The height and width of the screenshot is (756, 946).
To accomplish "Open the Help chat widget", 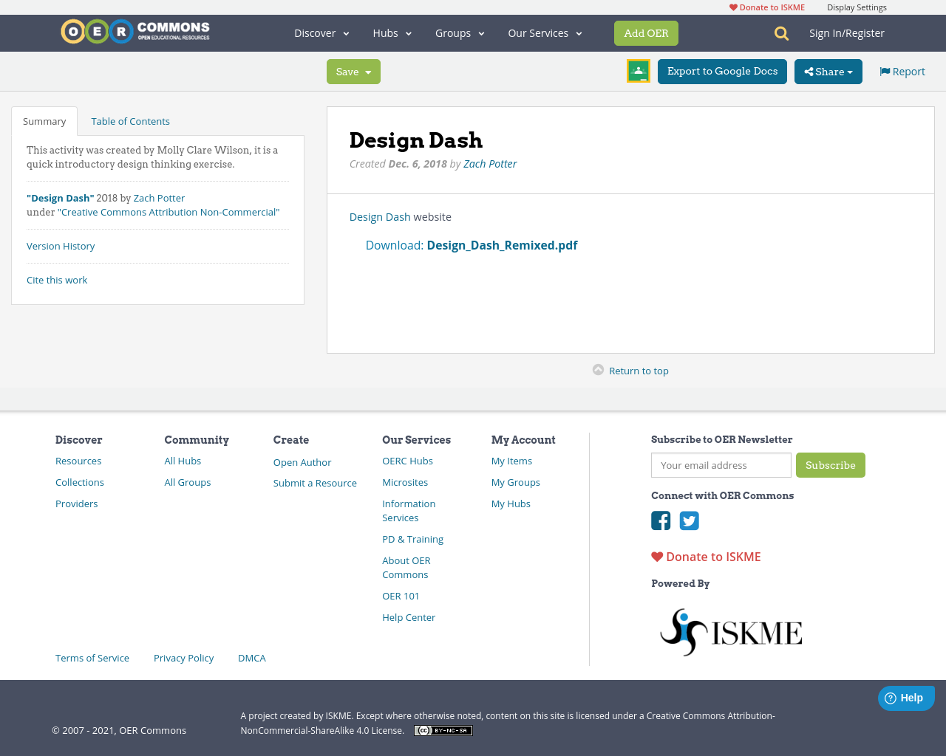I will (x=906, y=698).
